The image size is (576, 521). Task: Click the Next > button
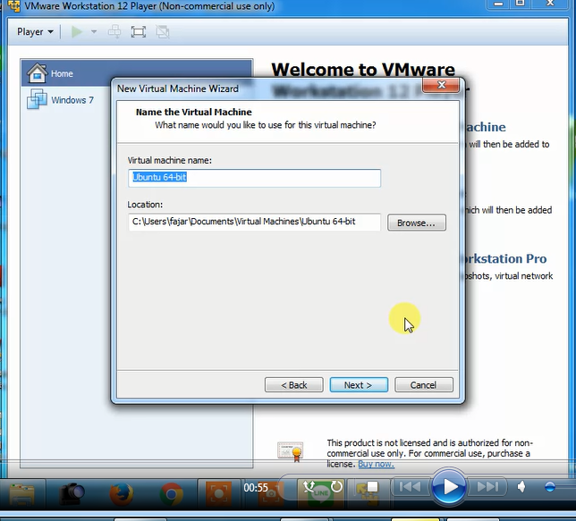click(x=359, y=385)
